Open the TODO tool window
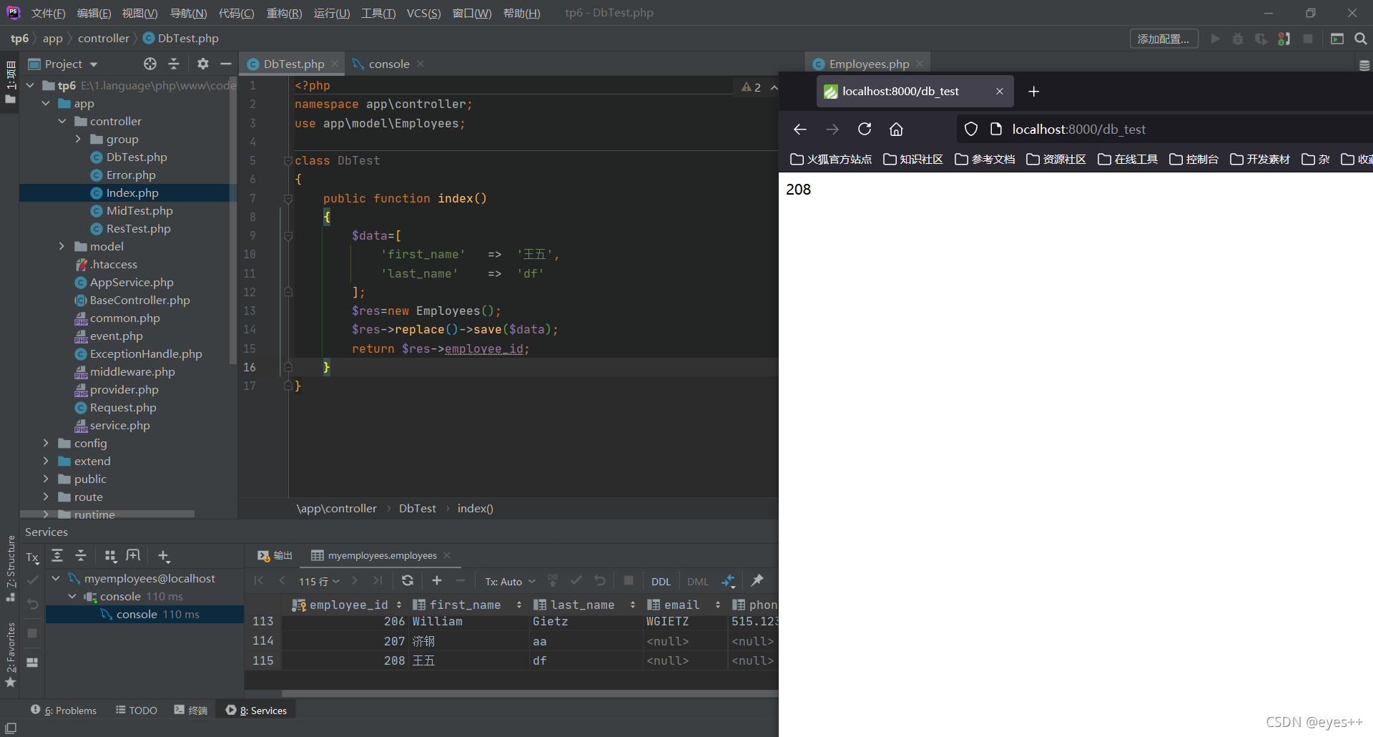Screen dimensions: 1373x737 point(137,710)
